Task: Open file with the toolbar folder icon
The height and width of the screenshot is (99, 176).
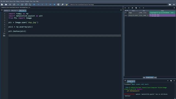Action: [6, 5]
